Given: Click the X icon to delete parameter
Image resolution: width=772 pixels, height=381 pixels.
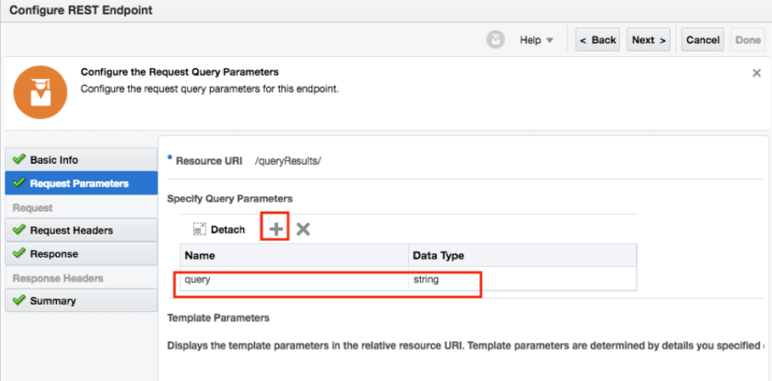Looking at the screenshot, I should click(303, 229).
